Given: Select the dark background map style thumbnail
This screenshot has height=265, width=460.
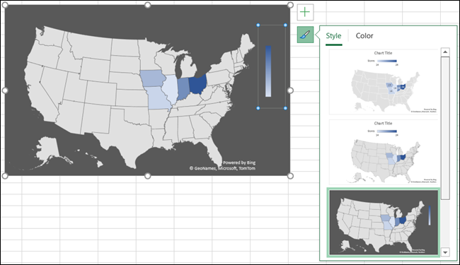Looking at the screenshot, I should [x=384, y=223].
